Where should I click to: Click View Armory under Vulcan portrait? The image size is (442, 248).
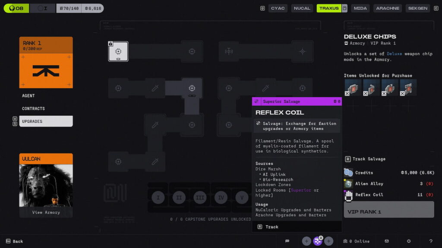coord(46,212)
